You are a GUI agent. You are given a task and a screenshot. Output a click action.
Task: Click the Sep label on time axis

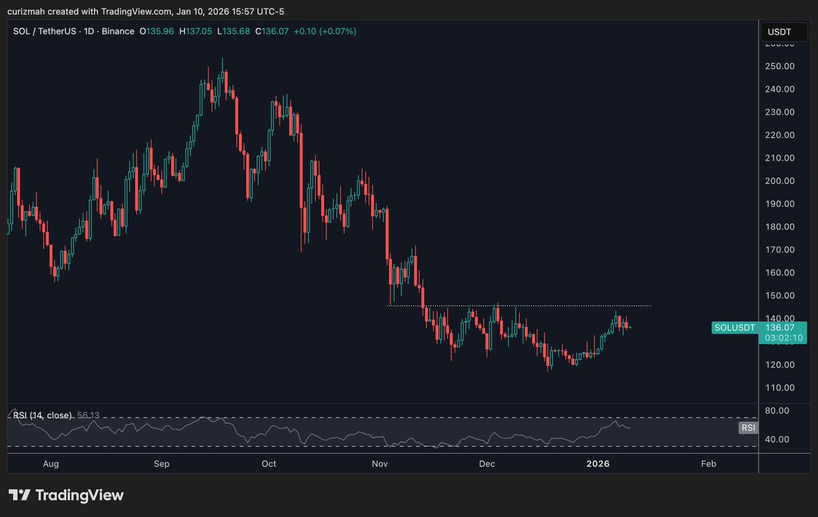click(x=162, y=464)
